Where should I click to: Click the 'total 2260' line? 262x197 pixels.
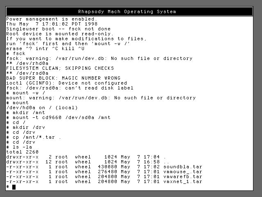pyautogui.click(x=23, y=152)
